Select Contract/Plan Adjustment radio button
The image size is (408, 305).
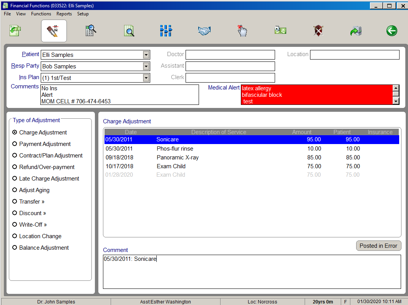(15, 155)
